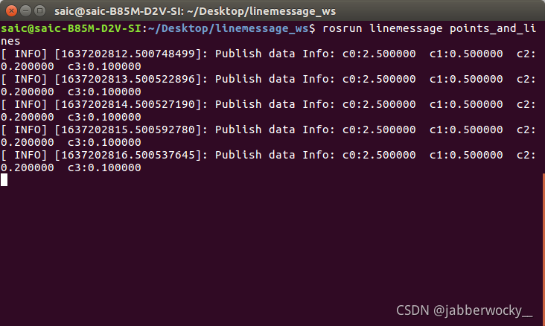The height and width of the screenshot is (326, 545).
Task: Click the timestamp 1637202815.500592780
Action: coord(128,130)
